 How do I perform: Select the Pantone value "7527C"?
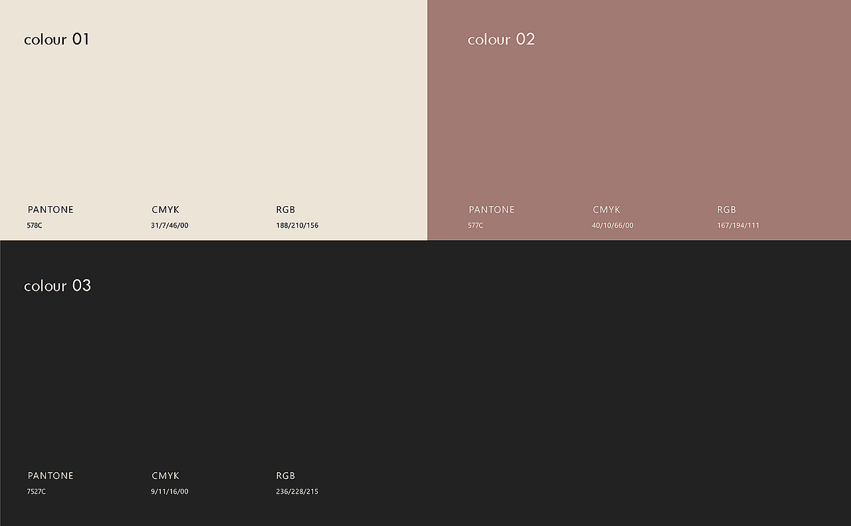pyautogui.click(x=37, y=491)
